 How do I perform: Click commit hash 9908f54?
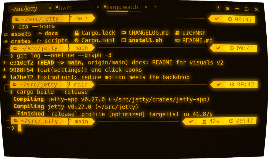(21, 70)
